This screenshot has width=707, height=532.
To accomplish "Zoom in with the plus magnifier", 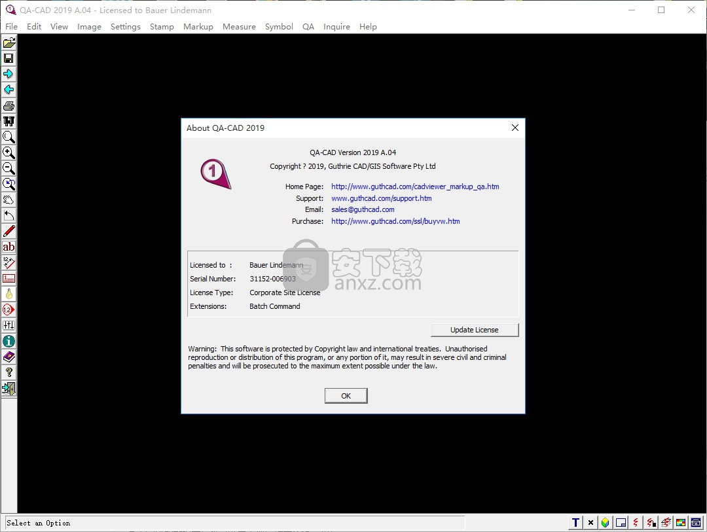I will 9,153.
